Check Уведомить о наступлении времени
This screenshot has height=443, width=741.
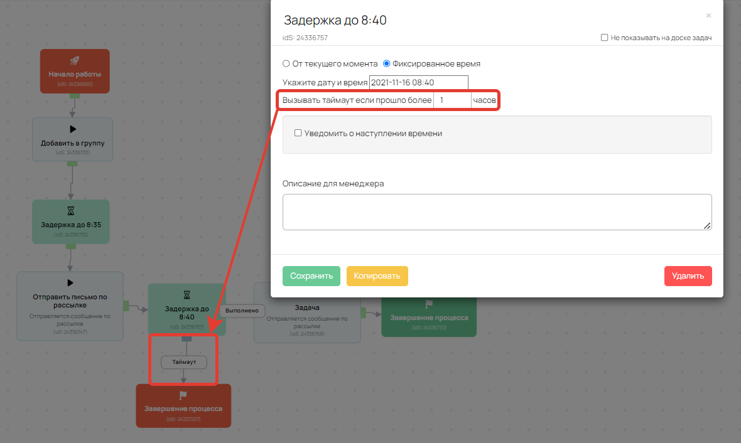(x=298, y=133)
